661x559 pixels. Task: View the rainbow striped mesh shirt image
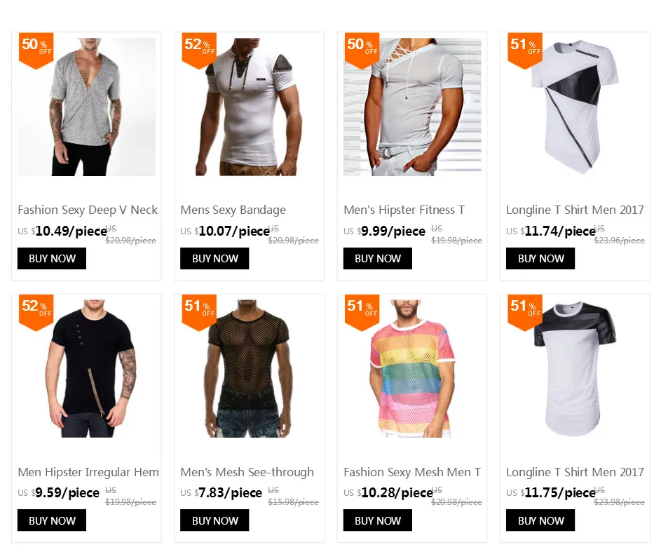(412, 369)
